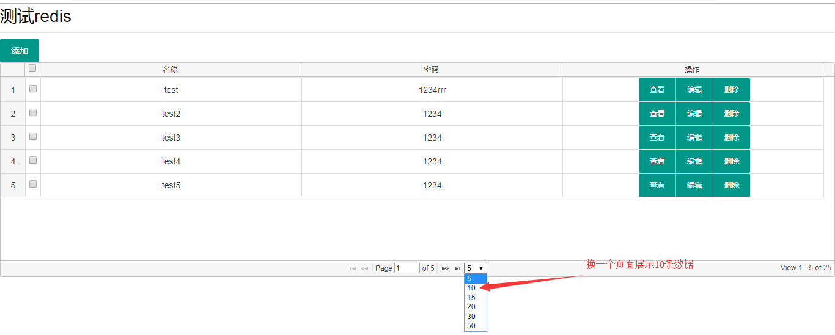Click 删除 for row test3
This screenshot has height=335, width=835.
(x=732, y=138)
